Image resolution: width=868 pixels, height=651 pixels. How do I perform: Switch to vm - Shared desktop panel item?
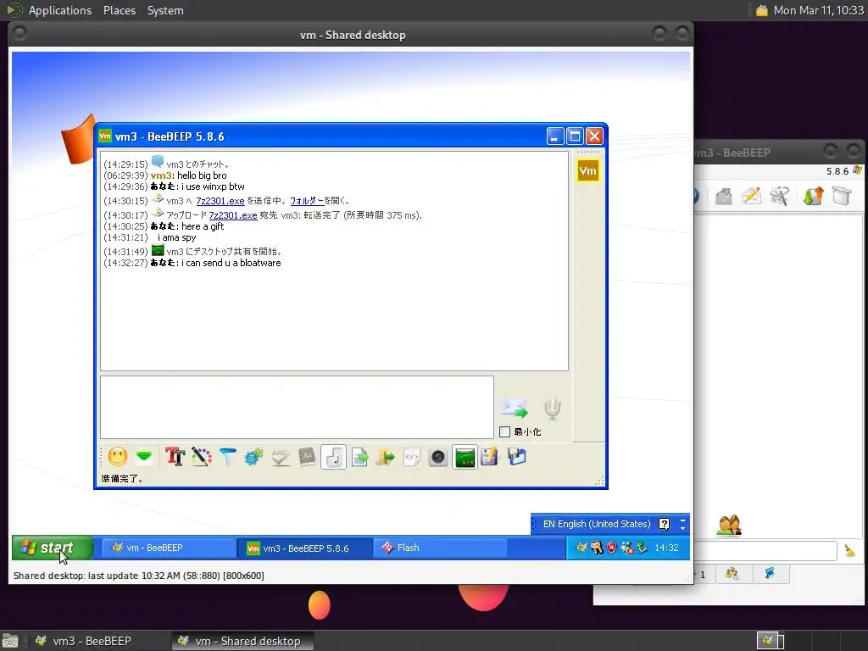[242, 641]
